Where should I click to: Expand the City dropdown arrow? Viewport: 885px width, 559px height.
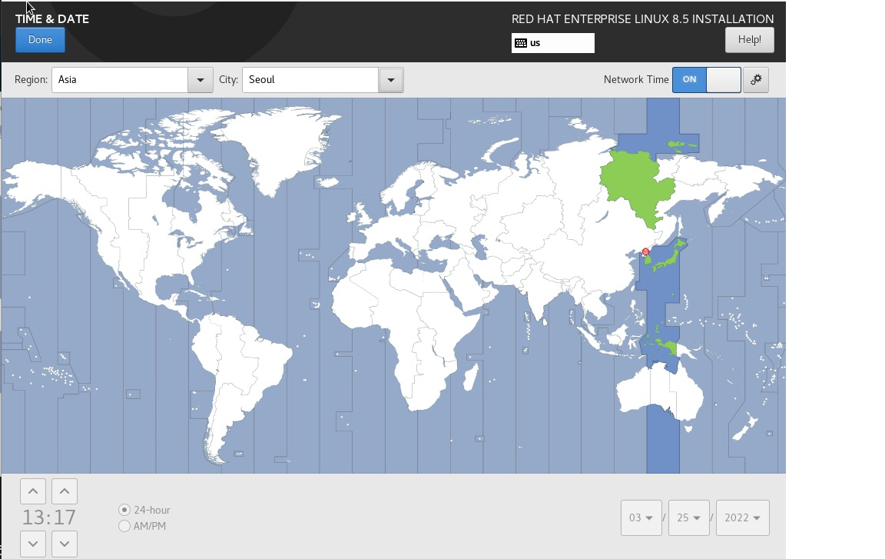390,80
